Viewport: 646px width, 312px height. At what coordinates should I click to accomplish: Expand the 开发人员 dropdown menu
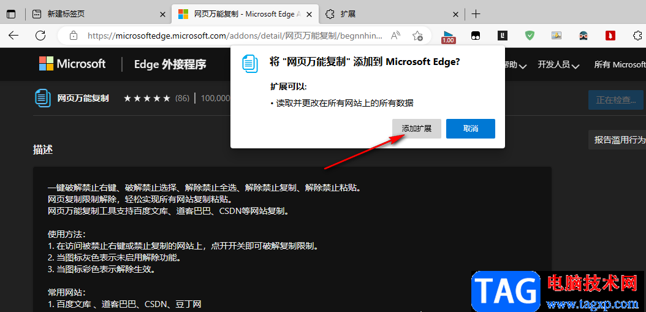[558, 65]
